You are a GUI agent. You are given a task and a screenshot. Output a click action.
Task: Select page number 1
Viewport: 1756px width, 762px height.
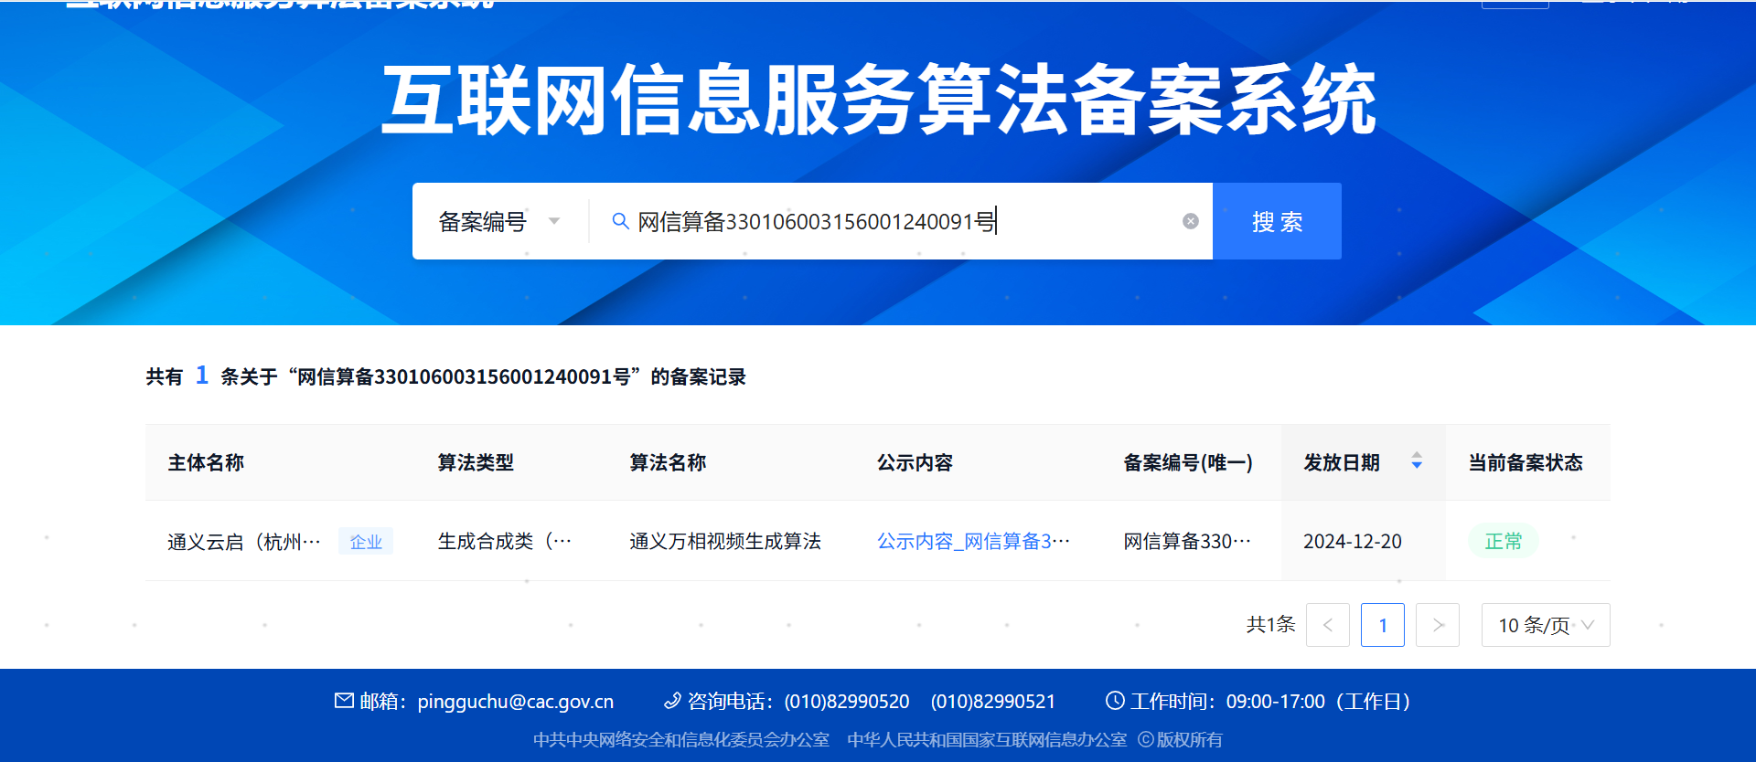(1383, 625)
